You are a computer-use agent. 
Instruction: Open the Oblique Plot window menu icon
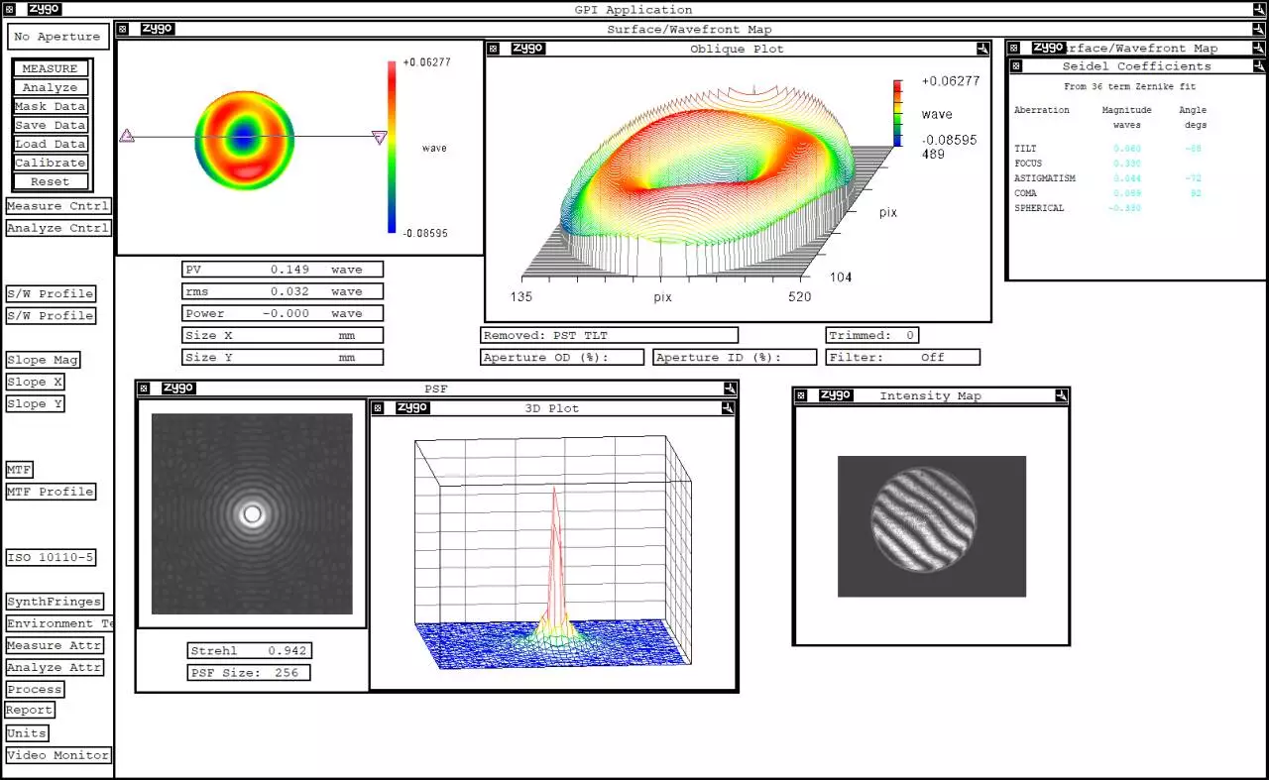pyautogui.click(x=493, y=49)
